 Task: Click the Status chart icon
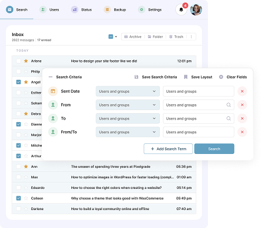[x=75, y=10]
